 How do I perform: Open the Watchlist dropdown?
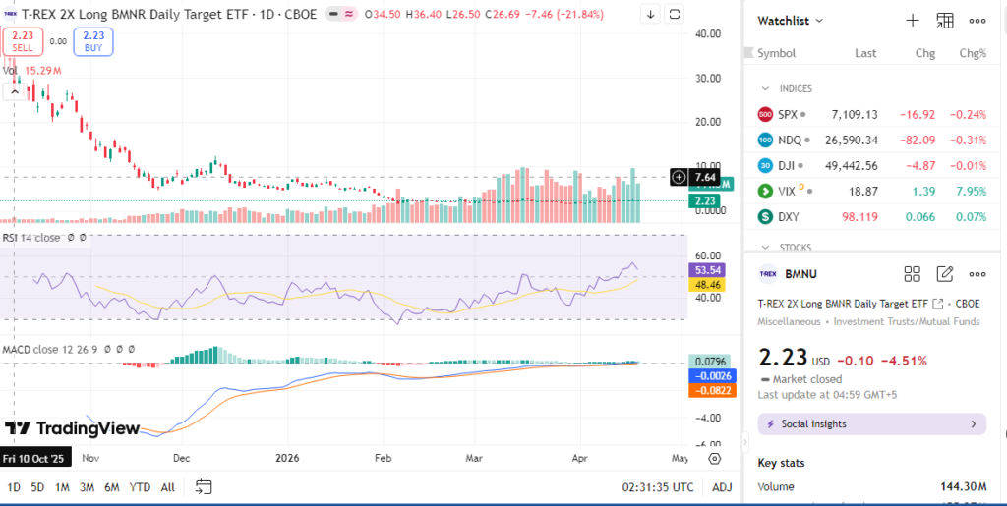pyautogui.click(x=791, y=20)
